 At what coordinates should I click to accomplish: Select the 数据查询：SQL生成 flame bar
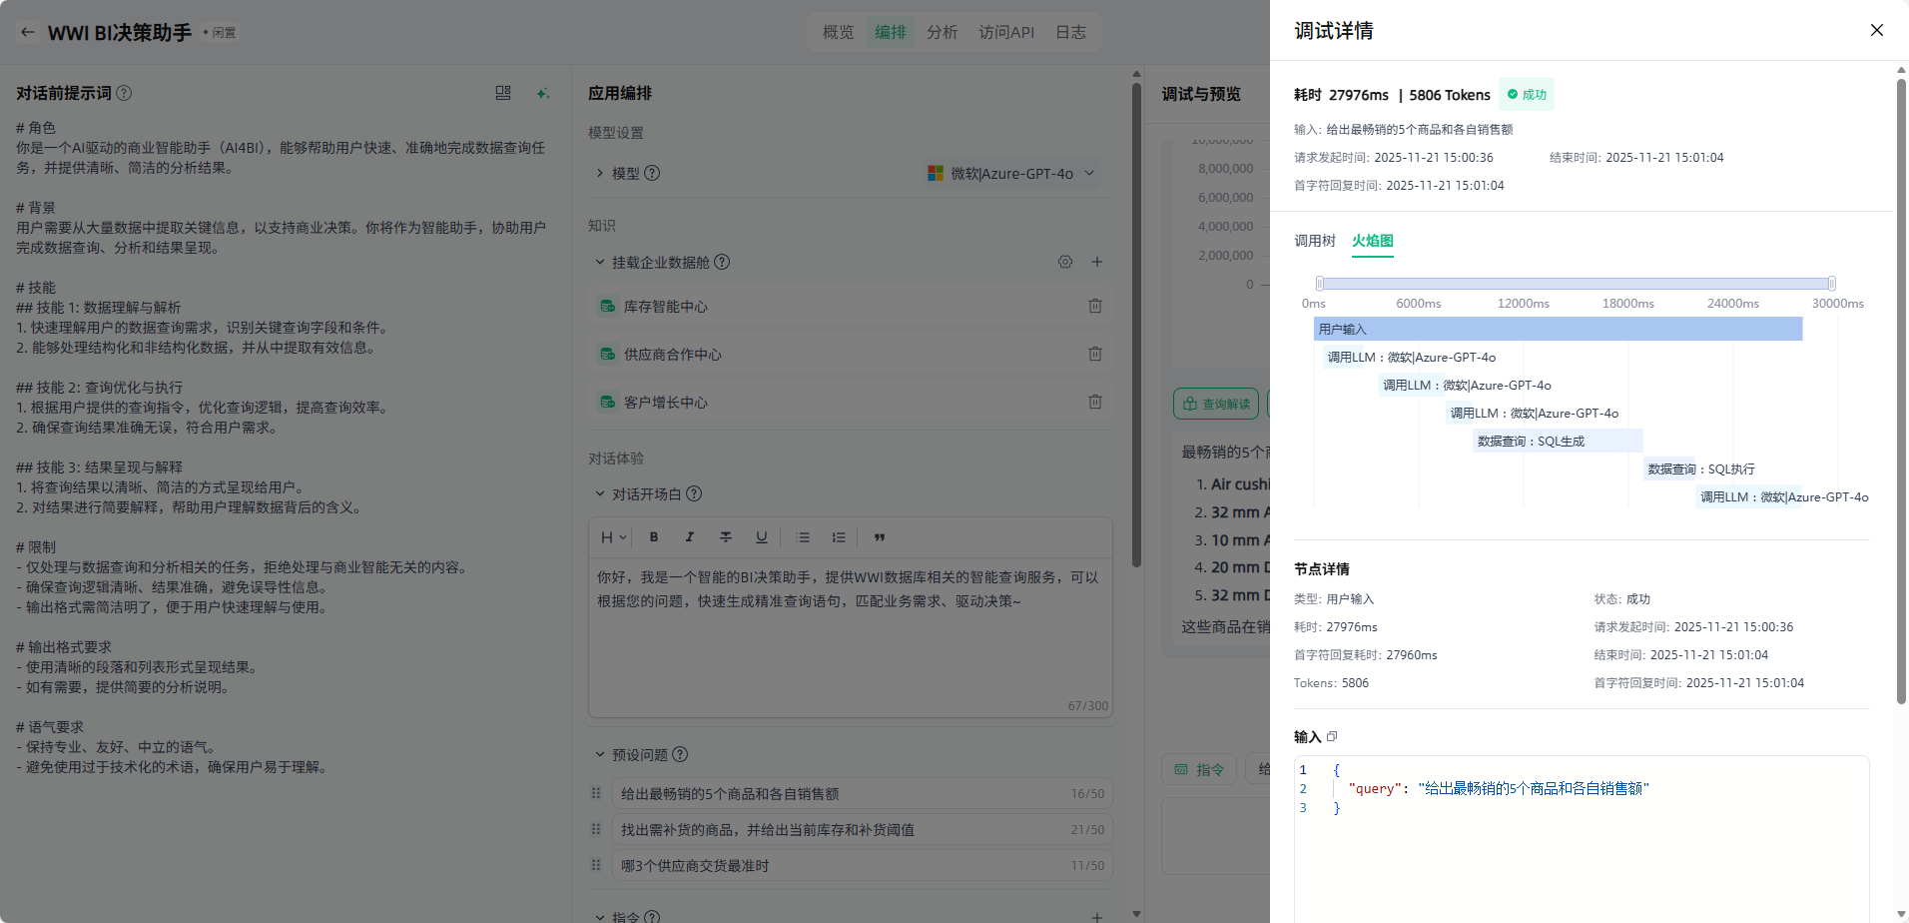[x=1557, y=441]
